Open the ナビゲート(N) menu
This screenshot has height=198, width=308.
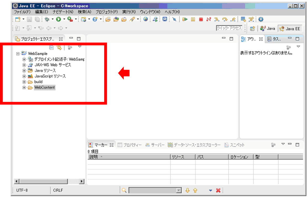pyautogui.click(x=63, y=12)
